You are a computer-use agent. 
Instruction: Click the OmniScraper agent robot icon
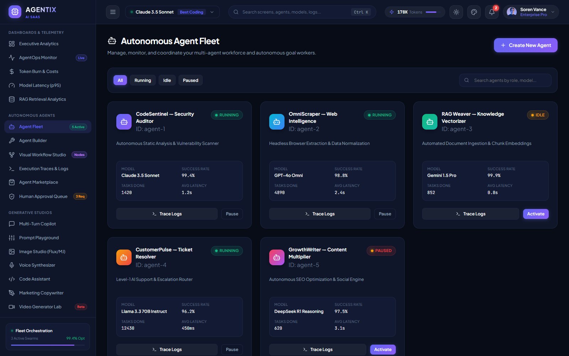[x=277, y=122]
